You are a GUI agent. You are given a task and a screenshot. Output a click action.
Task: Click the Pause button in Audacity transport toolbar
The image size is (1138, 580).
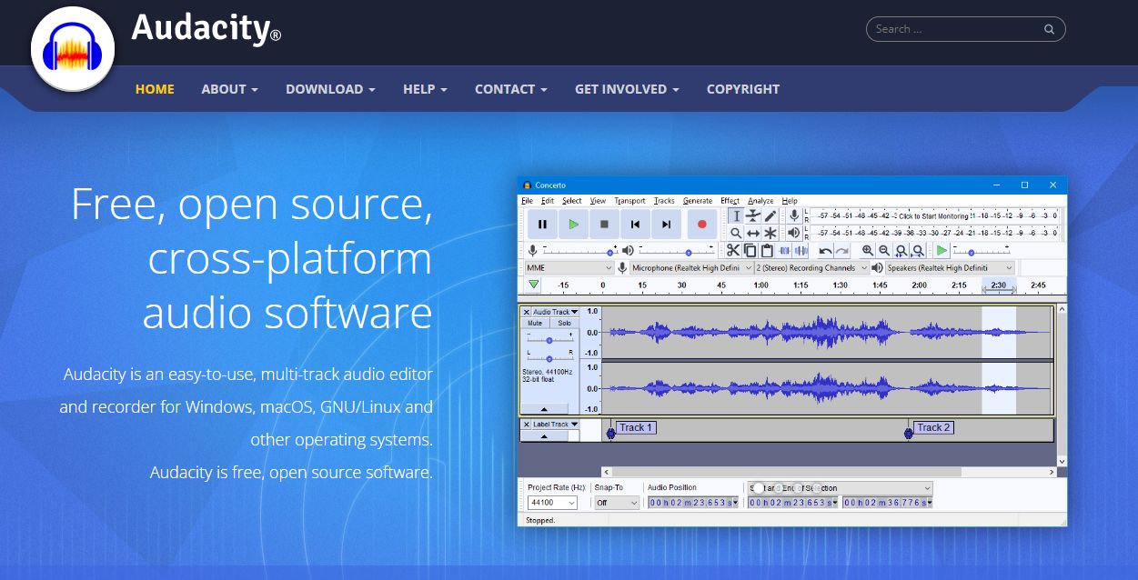pos(542,224)
